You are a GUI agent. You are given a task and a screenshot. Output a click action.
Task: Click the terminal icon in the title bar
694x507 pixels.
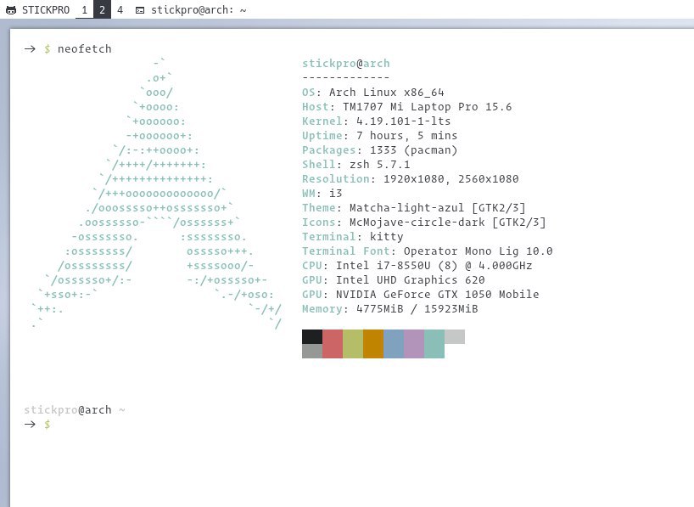[x=140, y=10]
